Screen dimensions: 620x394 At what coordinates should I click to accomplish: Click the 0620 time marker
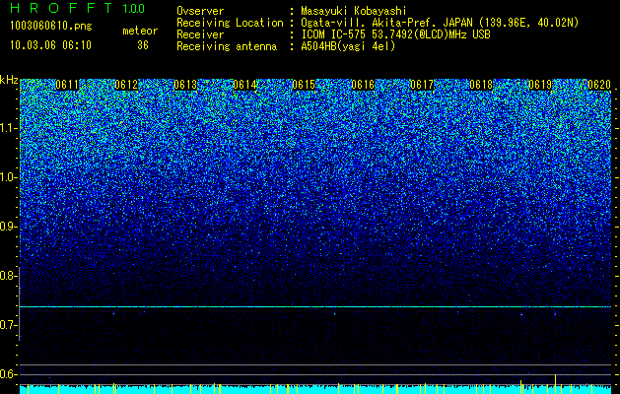pyautogui.click(x=599, y=85)
